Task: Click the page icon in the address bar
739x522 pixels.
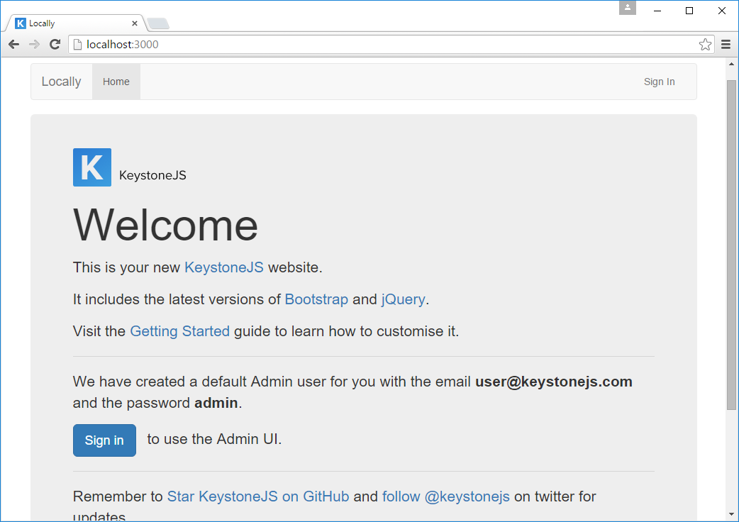Action: (76, 44)
